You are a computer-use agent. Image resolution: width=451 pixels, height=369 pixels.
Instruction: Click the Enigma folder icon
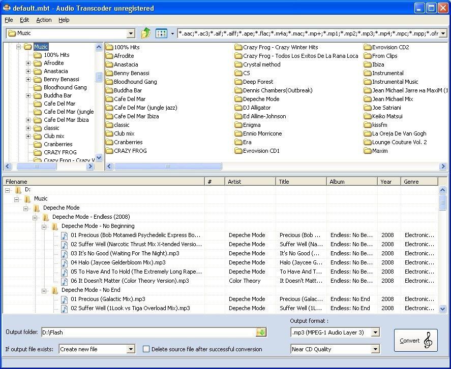[x=238, y=125]
